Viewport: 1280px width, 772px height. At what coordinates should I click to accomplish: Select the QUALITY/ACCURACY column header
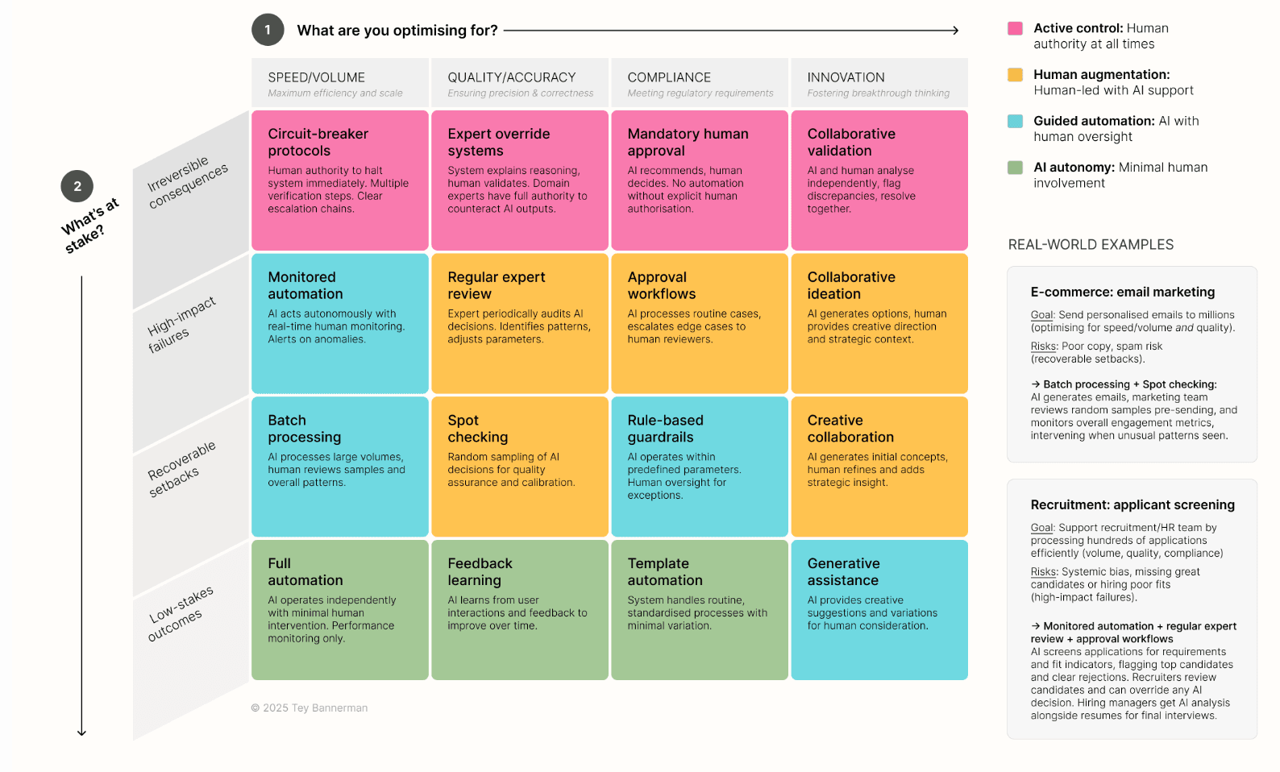point(520,83)
